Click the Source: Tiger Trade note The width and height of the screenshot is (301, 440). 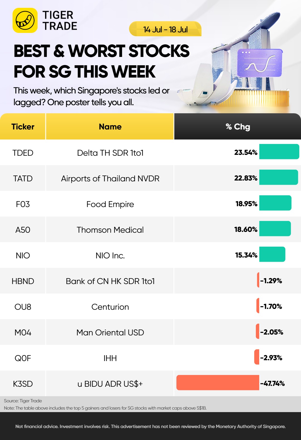click(x=23, y=401)
